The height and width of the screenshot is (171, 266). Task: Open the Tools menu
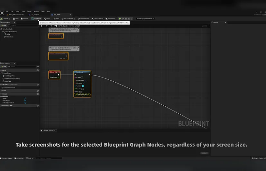pos(43,12)
